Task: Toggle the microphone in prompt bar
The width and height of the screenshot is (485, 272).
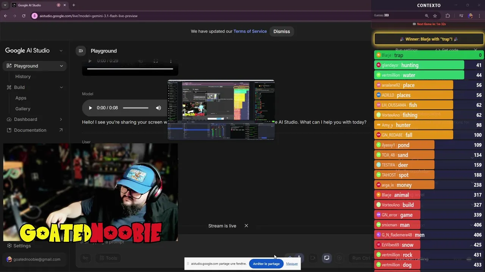Action: pos(299,258)
